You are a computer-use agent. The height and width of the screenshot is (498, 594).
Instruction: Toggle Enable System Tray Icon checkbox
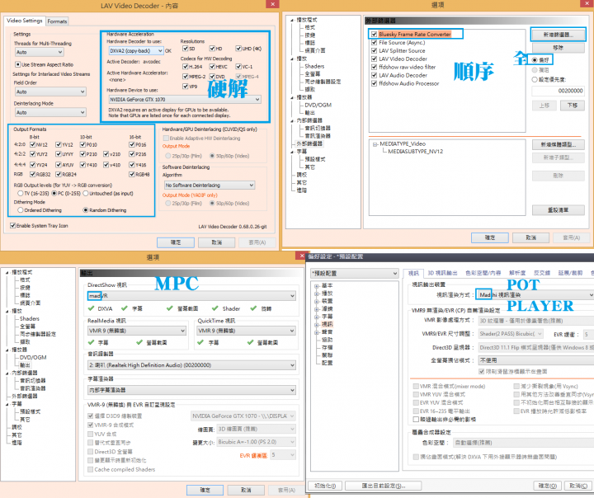[13, 225]
